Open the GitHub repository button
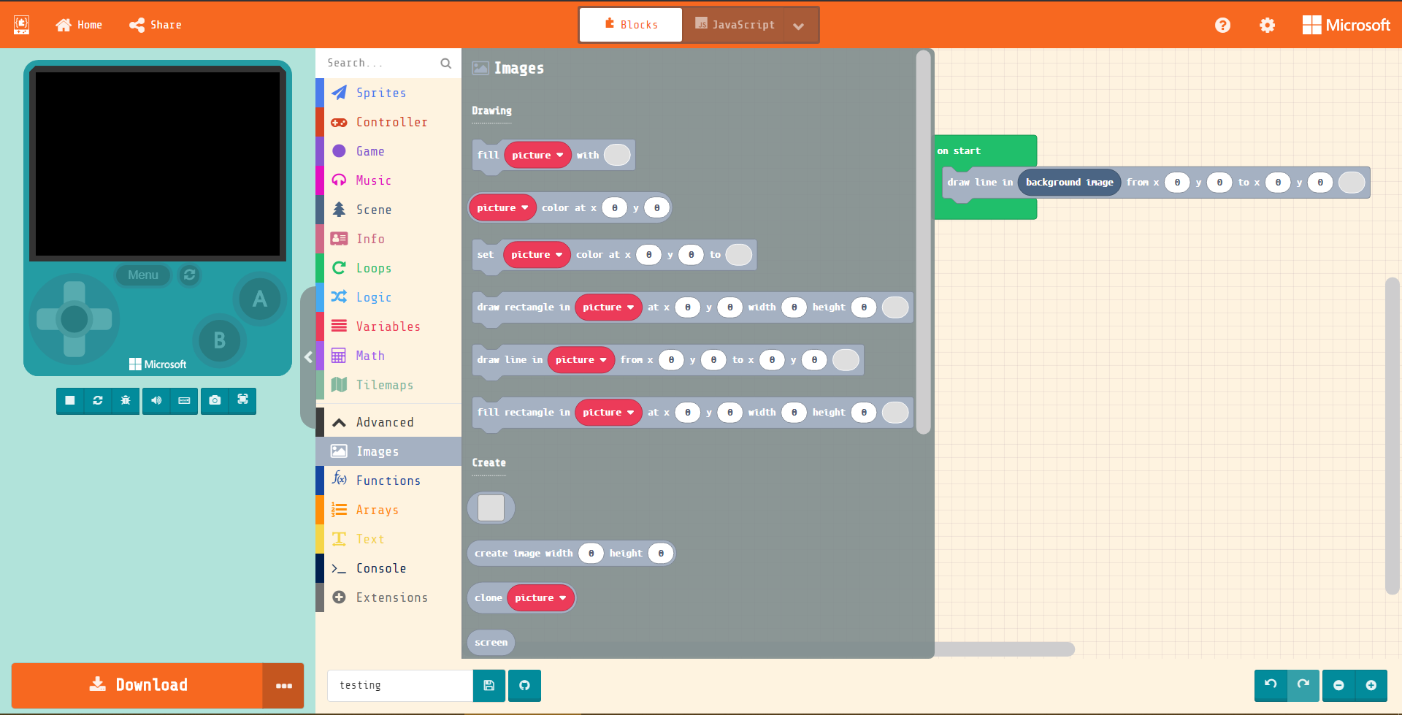The image size is (1402, 715). [524, 685]
